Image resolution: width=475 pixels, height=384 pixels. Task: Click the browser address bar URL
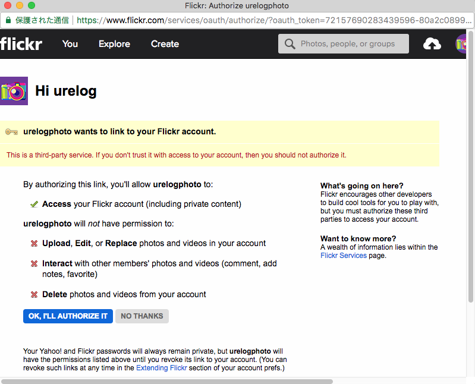point(274,20)
